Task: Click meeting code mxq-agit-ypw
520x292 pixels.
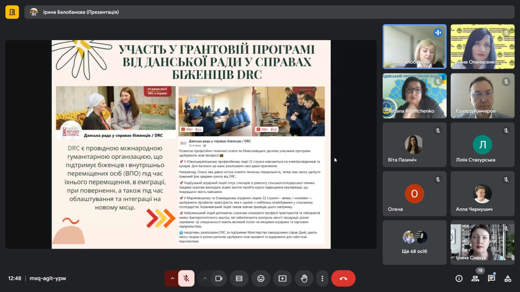Action: click(48, 278)
